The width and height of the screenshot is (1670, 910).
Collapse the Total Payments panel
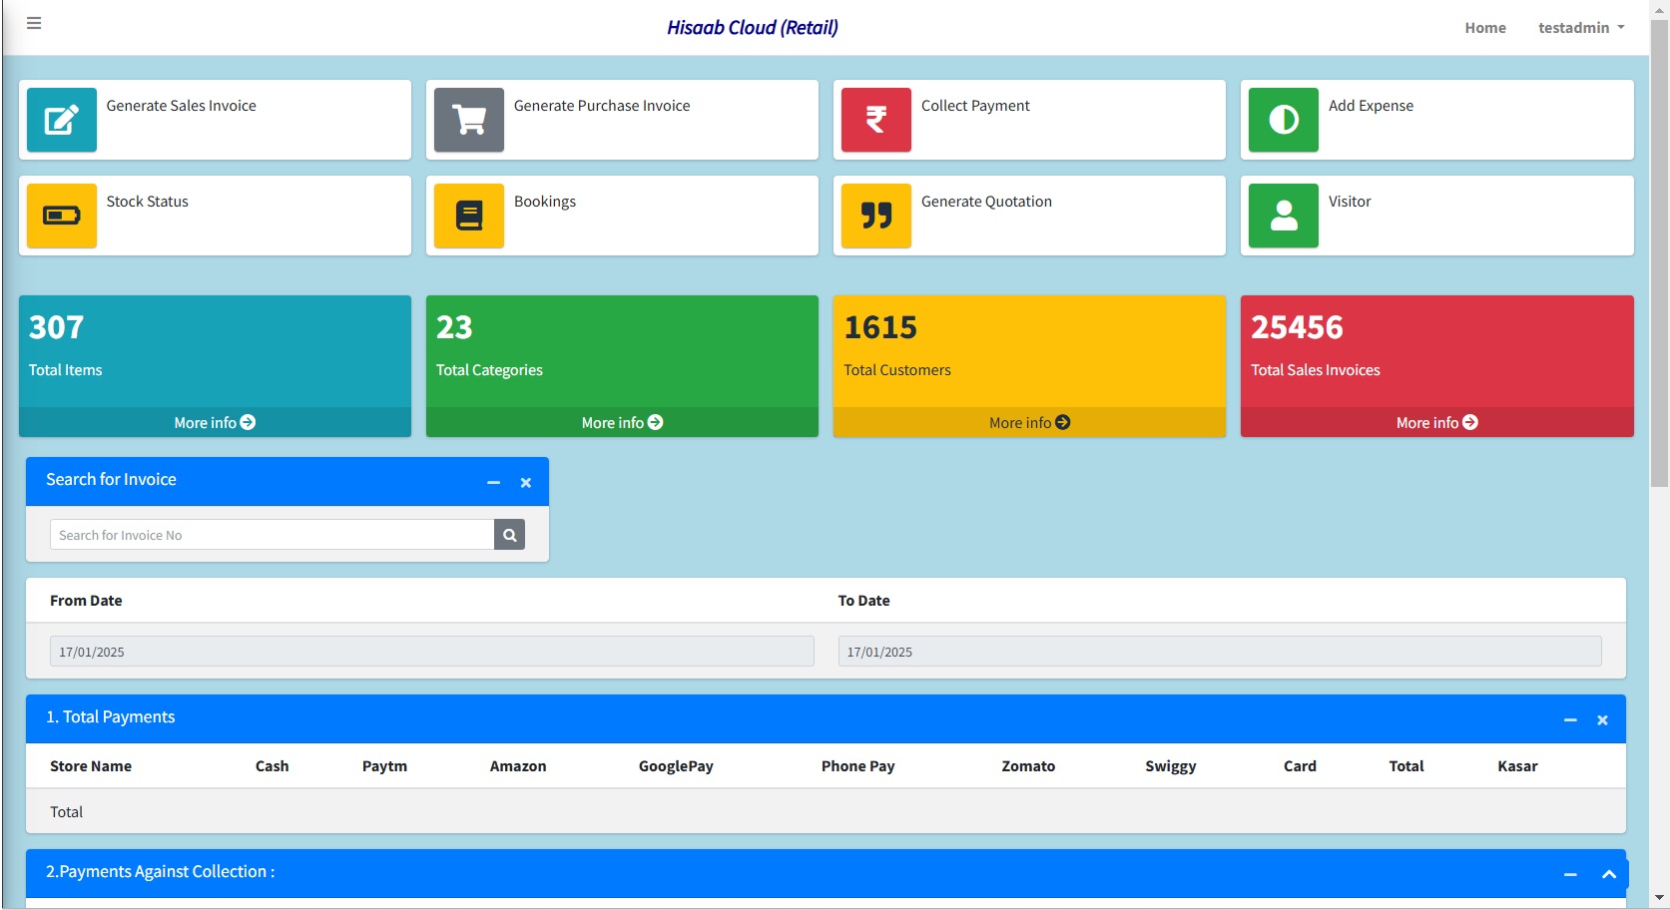[1570, 720]
